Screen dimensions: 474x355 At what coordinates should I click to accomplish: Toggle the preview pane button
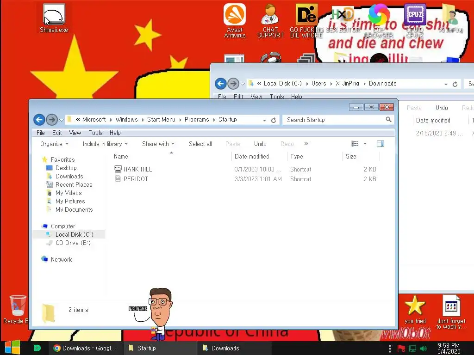380,144
